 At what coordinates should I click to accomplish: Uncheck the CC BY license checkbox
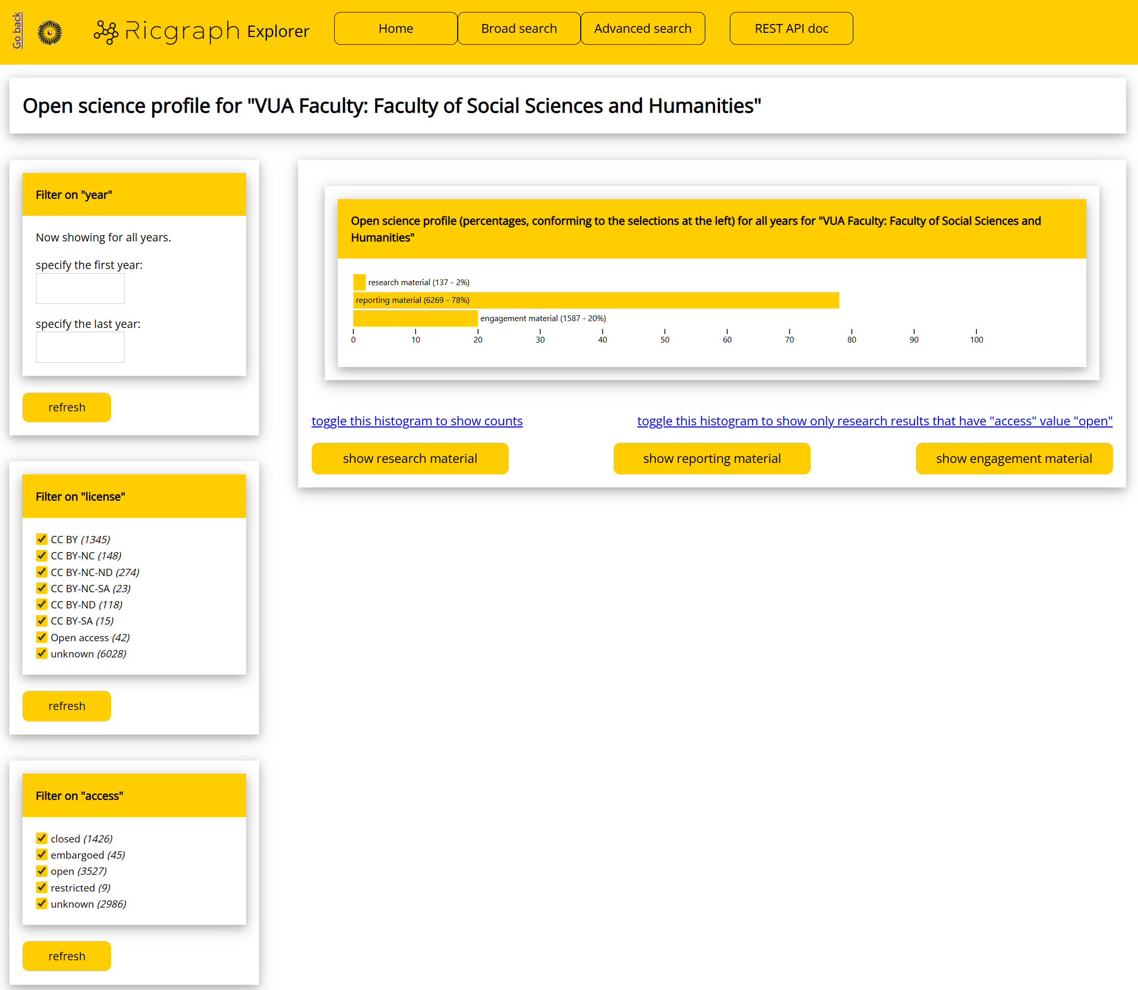(x=41, y=539)
